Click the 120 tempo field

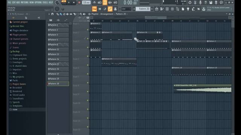coord(86,3)
